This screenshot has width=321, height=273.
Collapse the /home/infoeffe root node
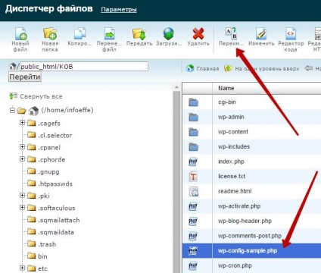point(12,110)
